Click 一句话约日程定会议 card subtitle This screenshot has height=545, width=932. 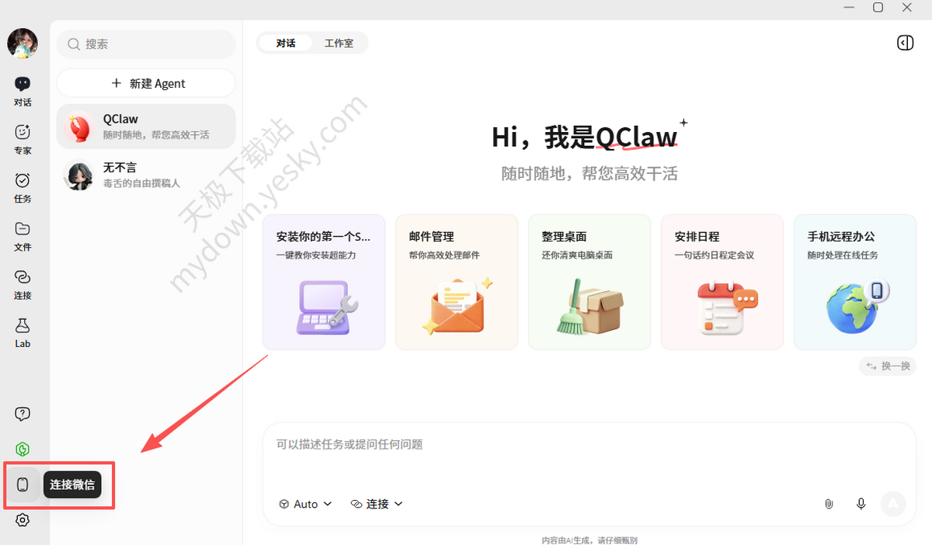(x=715, y=255)
